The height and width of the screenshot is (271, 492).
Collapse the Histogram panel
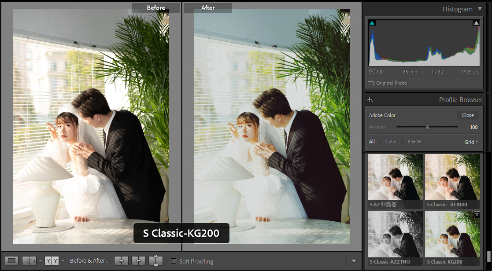(x=480, y=9)
